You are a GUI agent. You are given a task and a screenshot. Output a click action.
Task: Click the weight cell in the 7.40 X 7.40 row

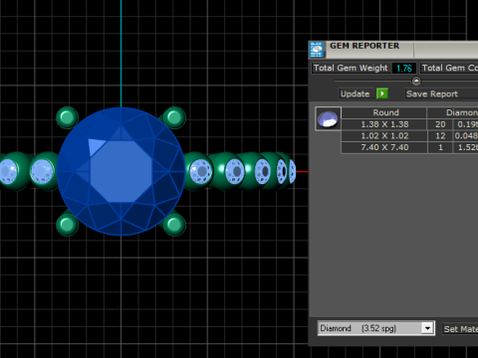point(466,147)
